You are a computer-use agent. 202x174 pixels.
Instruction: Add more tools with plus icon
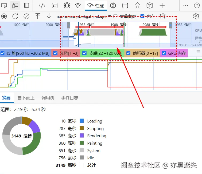[162, 6]
